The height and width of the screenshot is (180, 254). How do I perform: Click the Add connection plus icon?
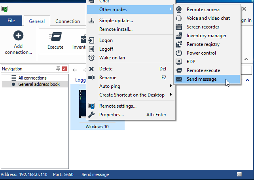click(18, 36)
